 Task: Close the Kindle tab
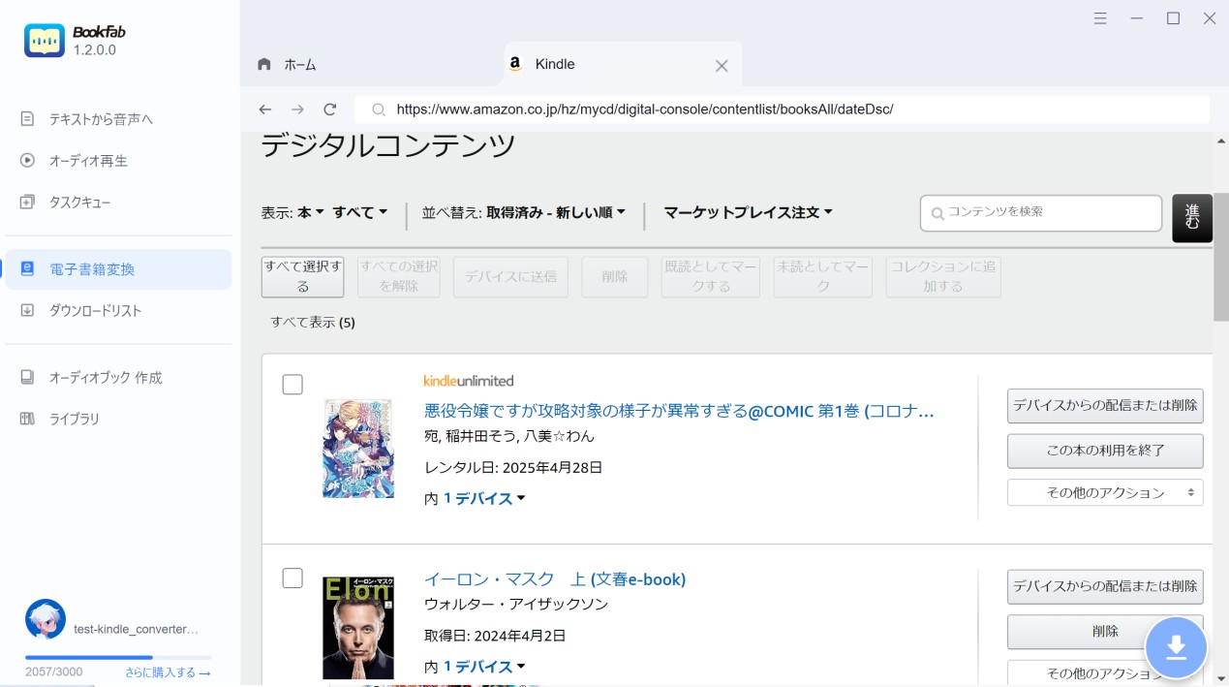pyautogui.click(x=722, y=66)
